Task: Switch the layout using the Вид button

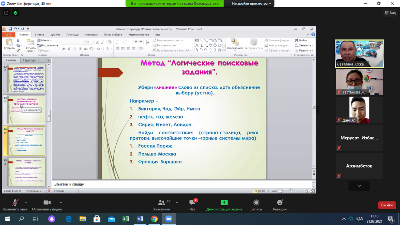Action: tap(390, 13)
